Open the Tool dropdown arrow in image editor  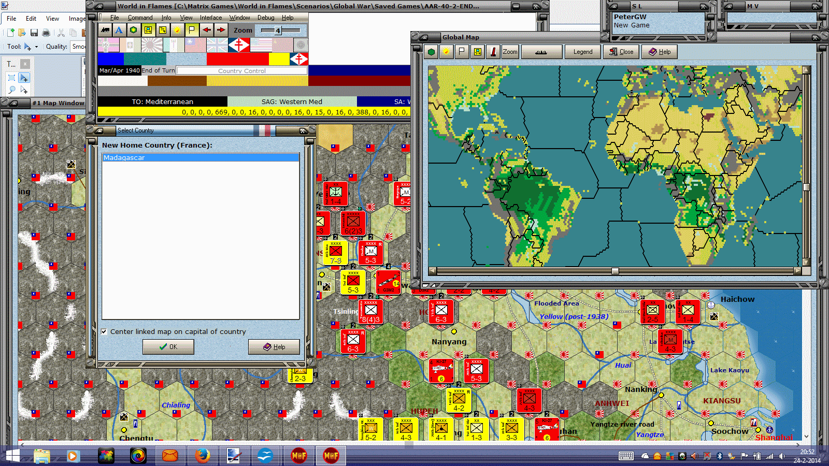36,47
